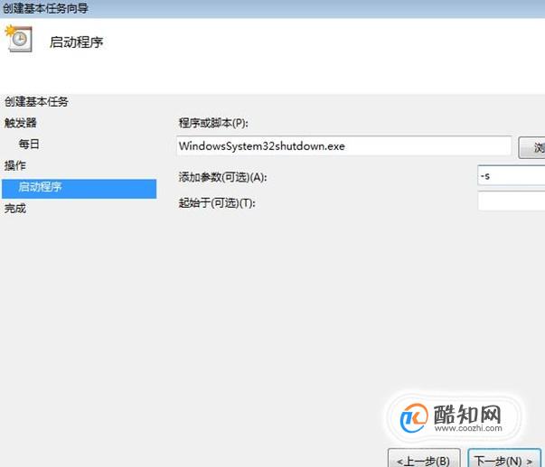Click the scheduled task clock icon

point(19,39)
